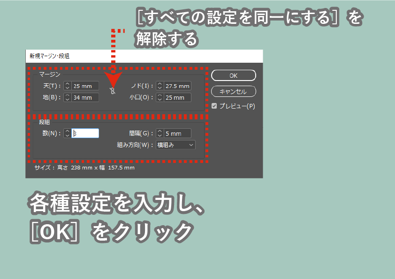Click the ノド(I) margin input field
395x279 pixels.
[177, 86]
